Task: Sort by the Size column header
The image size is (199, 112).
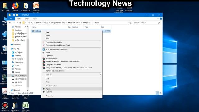Action: [x=106, y=27]
